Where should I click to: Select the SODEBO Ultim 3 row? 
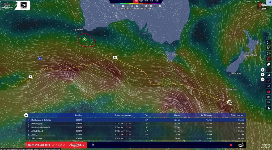point(136,124)
